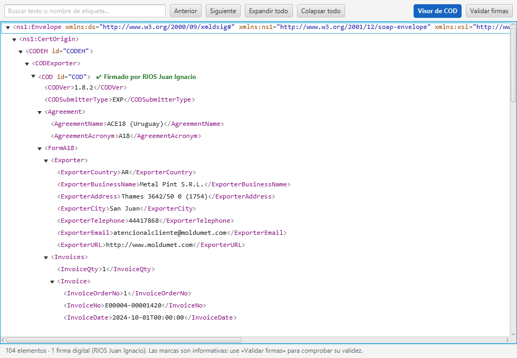Select the AgreementName ACE18 (Uruguay) line
Image resolution: width=517 pixels, height=358 pixels.
click(137, 124)
